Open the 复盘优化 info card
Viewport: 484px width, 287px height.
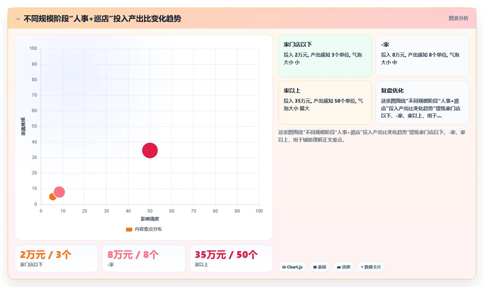pyautogui.click(x=422, y=103)
